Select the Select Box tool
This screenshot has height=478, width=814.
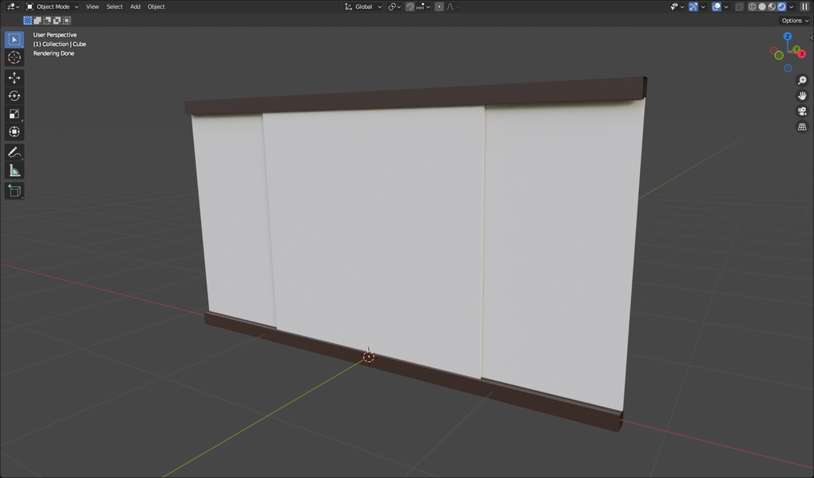click(x=14, y=40)
